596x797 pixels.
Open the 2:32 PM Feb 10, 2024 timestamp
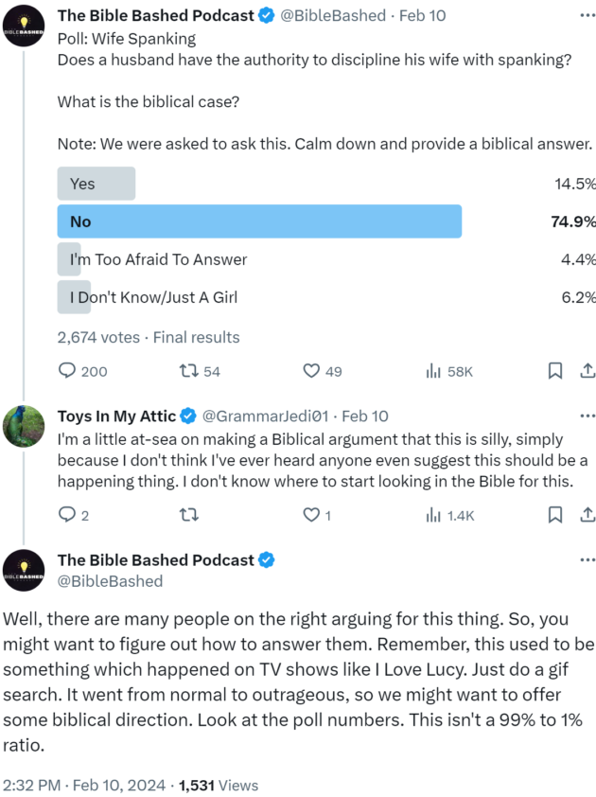[x=84, y=786]
